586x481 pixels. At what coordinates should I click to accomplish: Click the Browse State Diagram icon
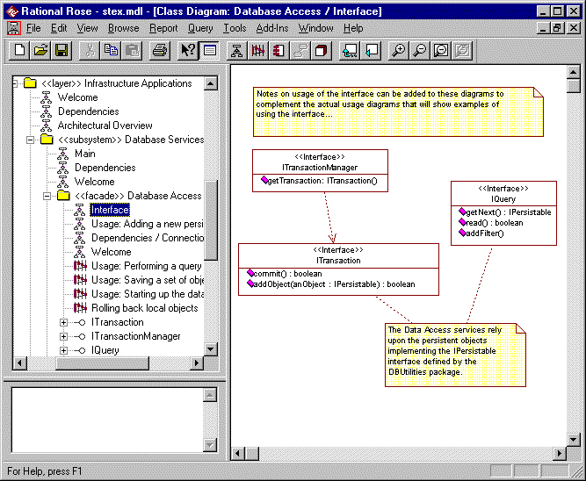point(300,50)
